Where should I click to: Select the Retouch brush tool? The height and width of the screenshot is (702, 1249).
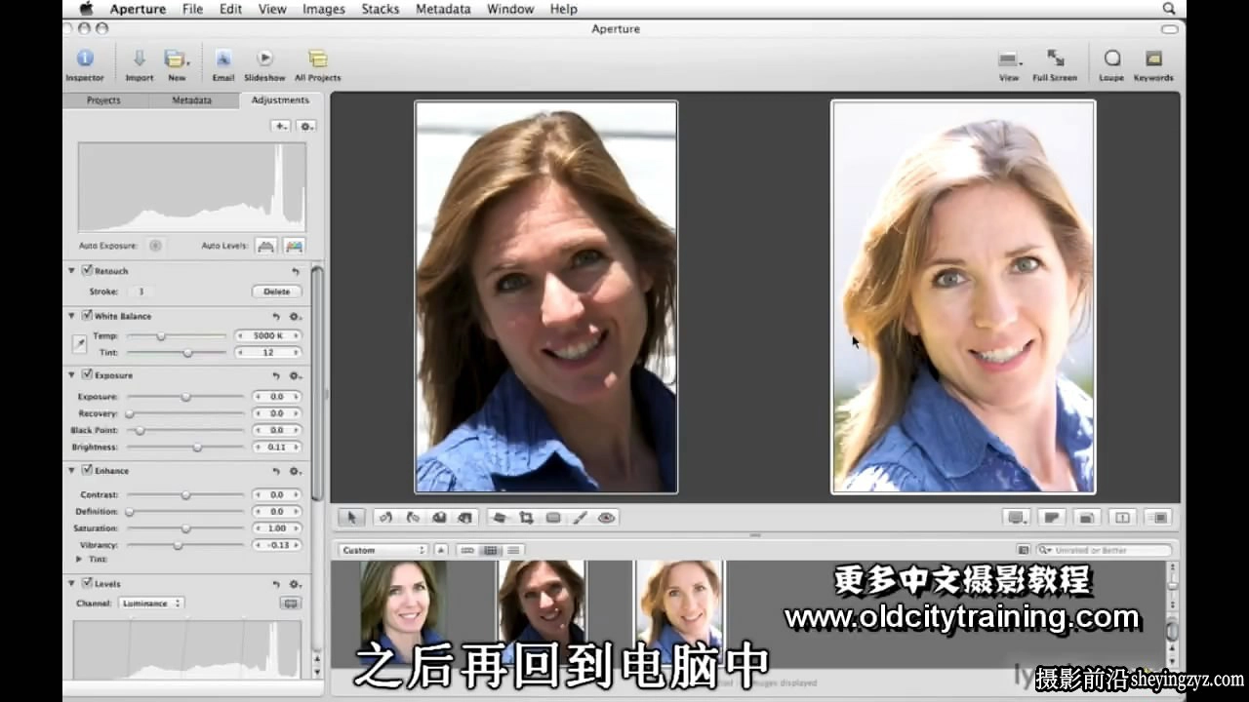click(580, 518)
